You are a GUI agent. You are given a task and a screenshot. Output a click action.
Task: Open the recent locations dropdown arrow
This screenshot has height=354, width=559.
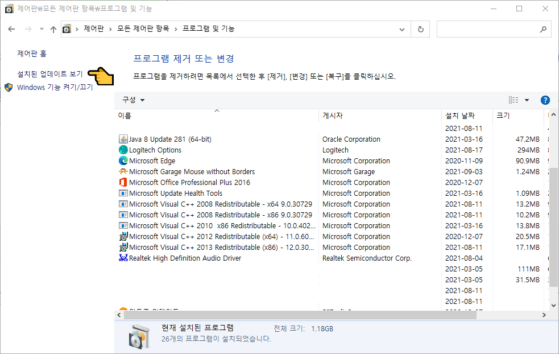click(42, 29)
